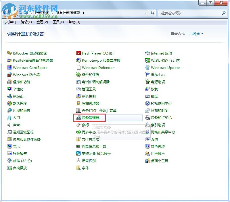Expand the breadcrumb arrow after 所有控制面板项
Viewport: 230px width, 202px height.
click(83, 13)
